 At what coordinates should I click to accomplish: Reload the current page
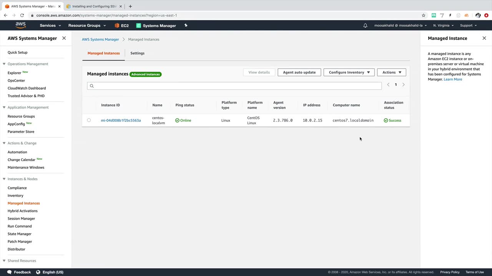click(x=22, y=15)
